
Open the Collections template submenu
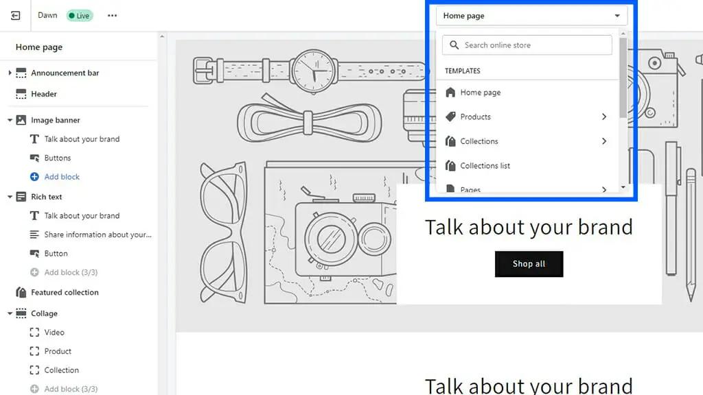click(604, 141)
